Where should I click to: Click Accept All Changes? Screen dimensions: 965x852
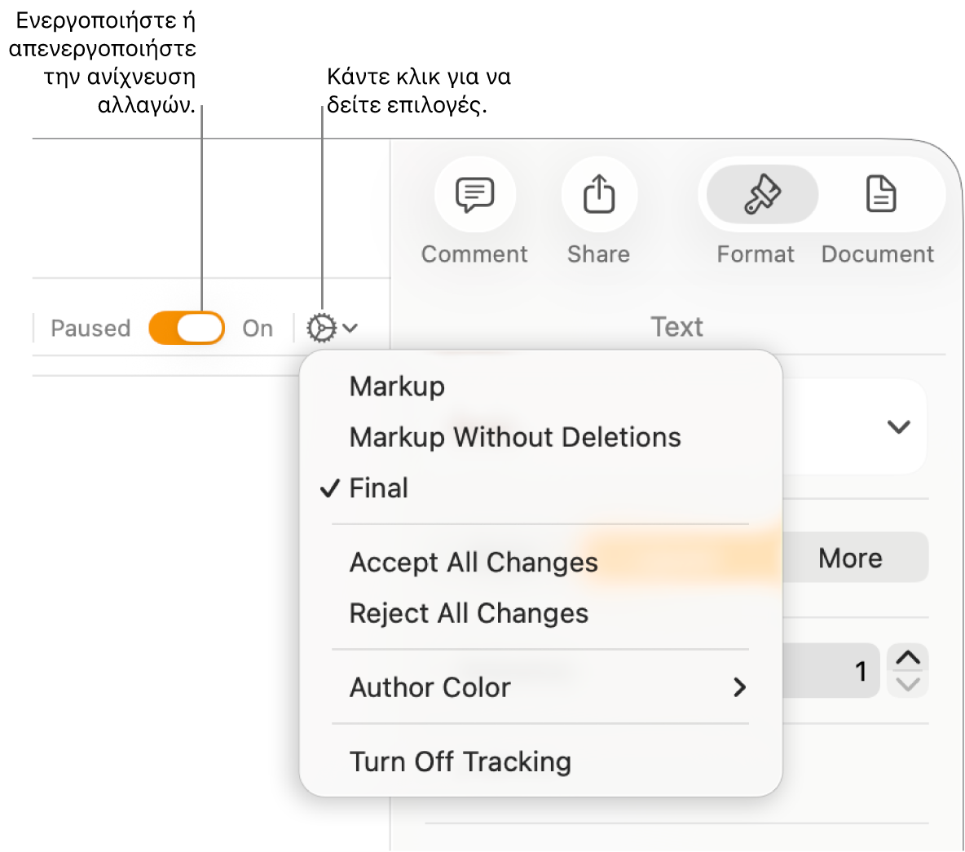[x=474, y=563]
